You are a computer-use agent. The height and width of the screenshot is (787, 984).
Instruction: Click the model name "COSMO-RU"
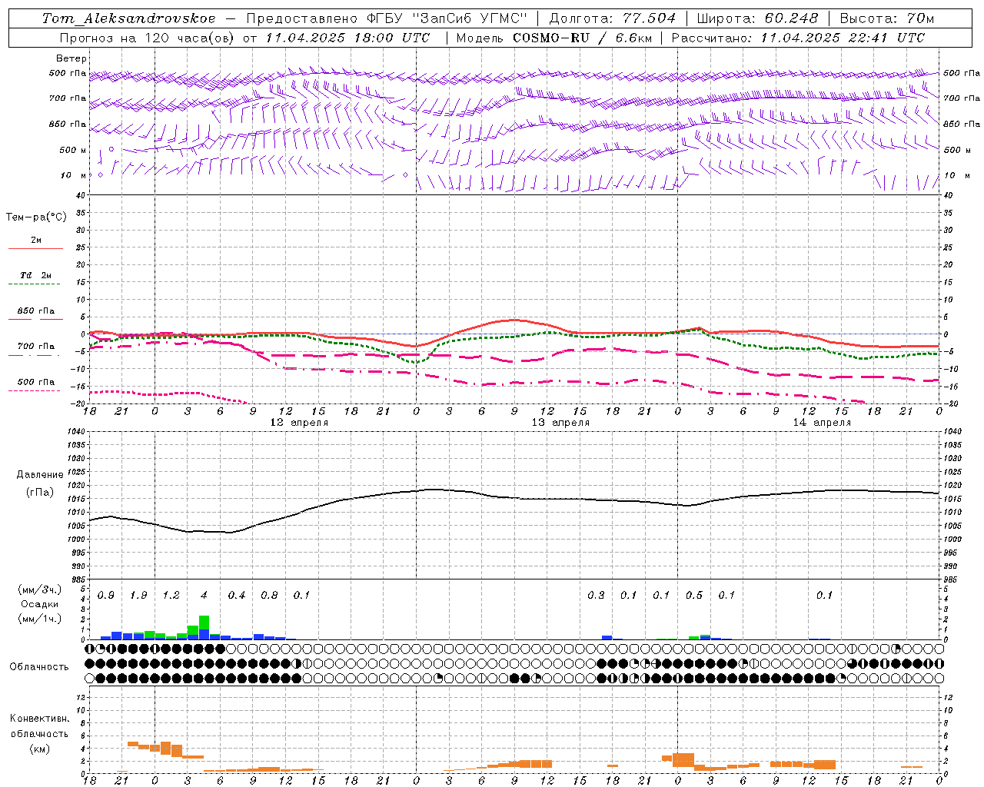click(551, 38)
